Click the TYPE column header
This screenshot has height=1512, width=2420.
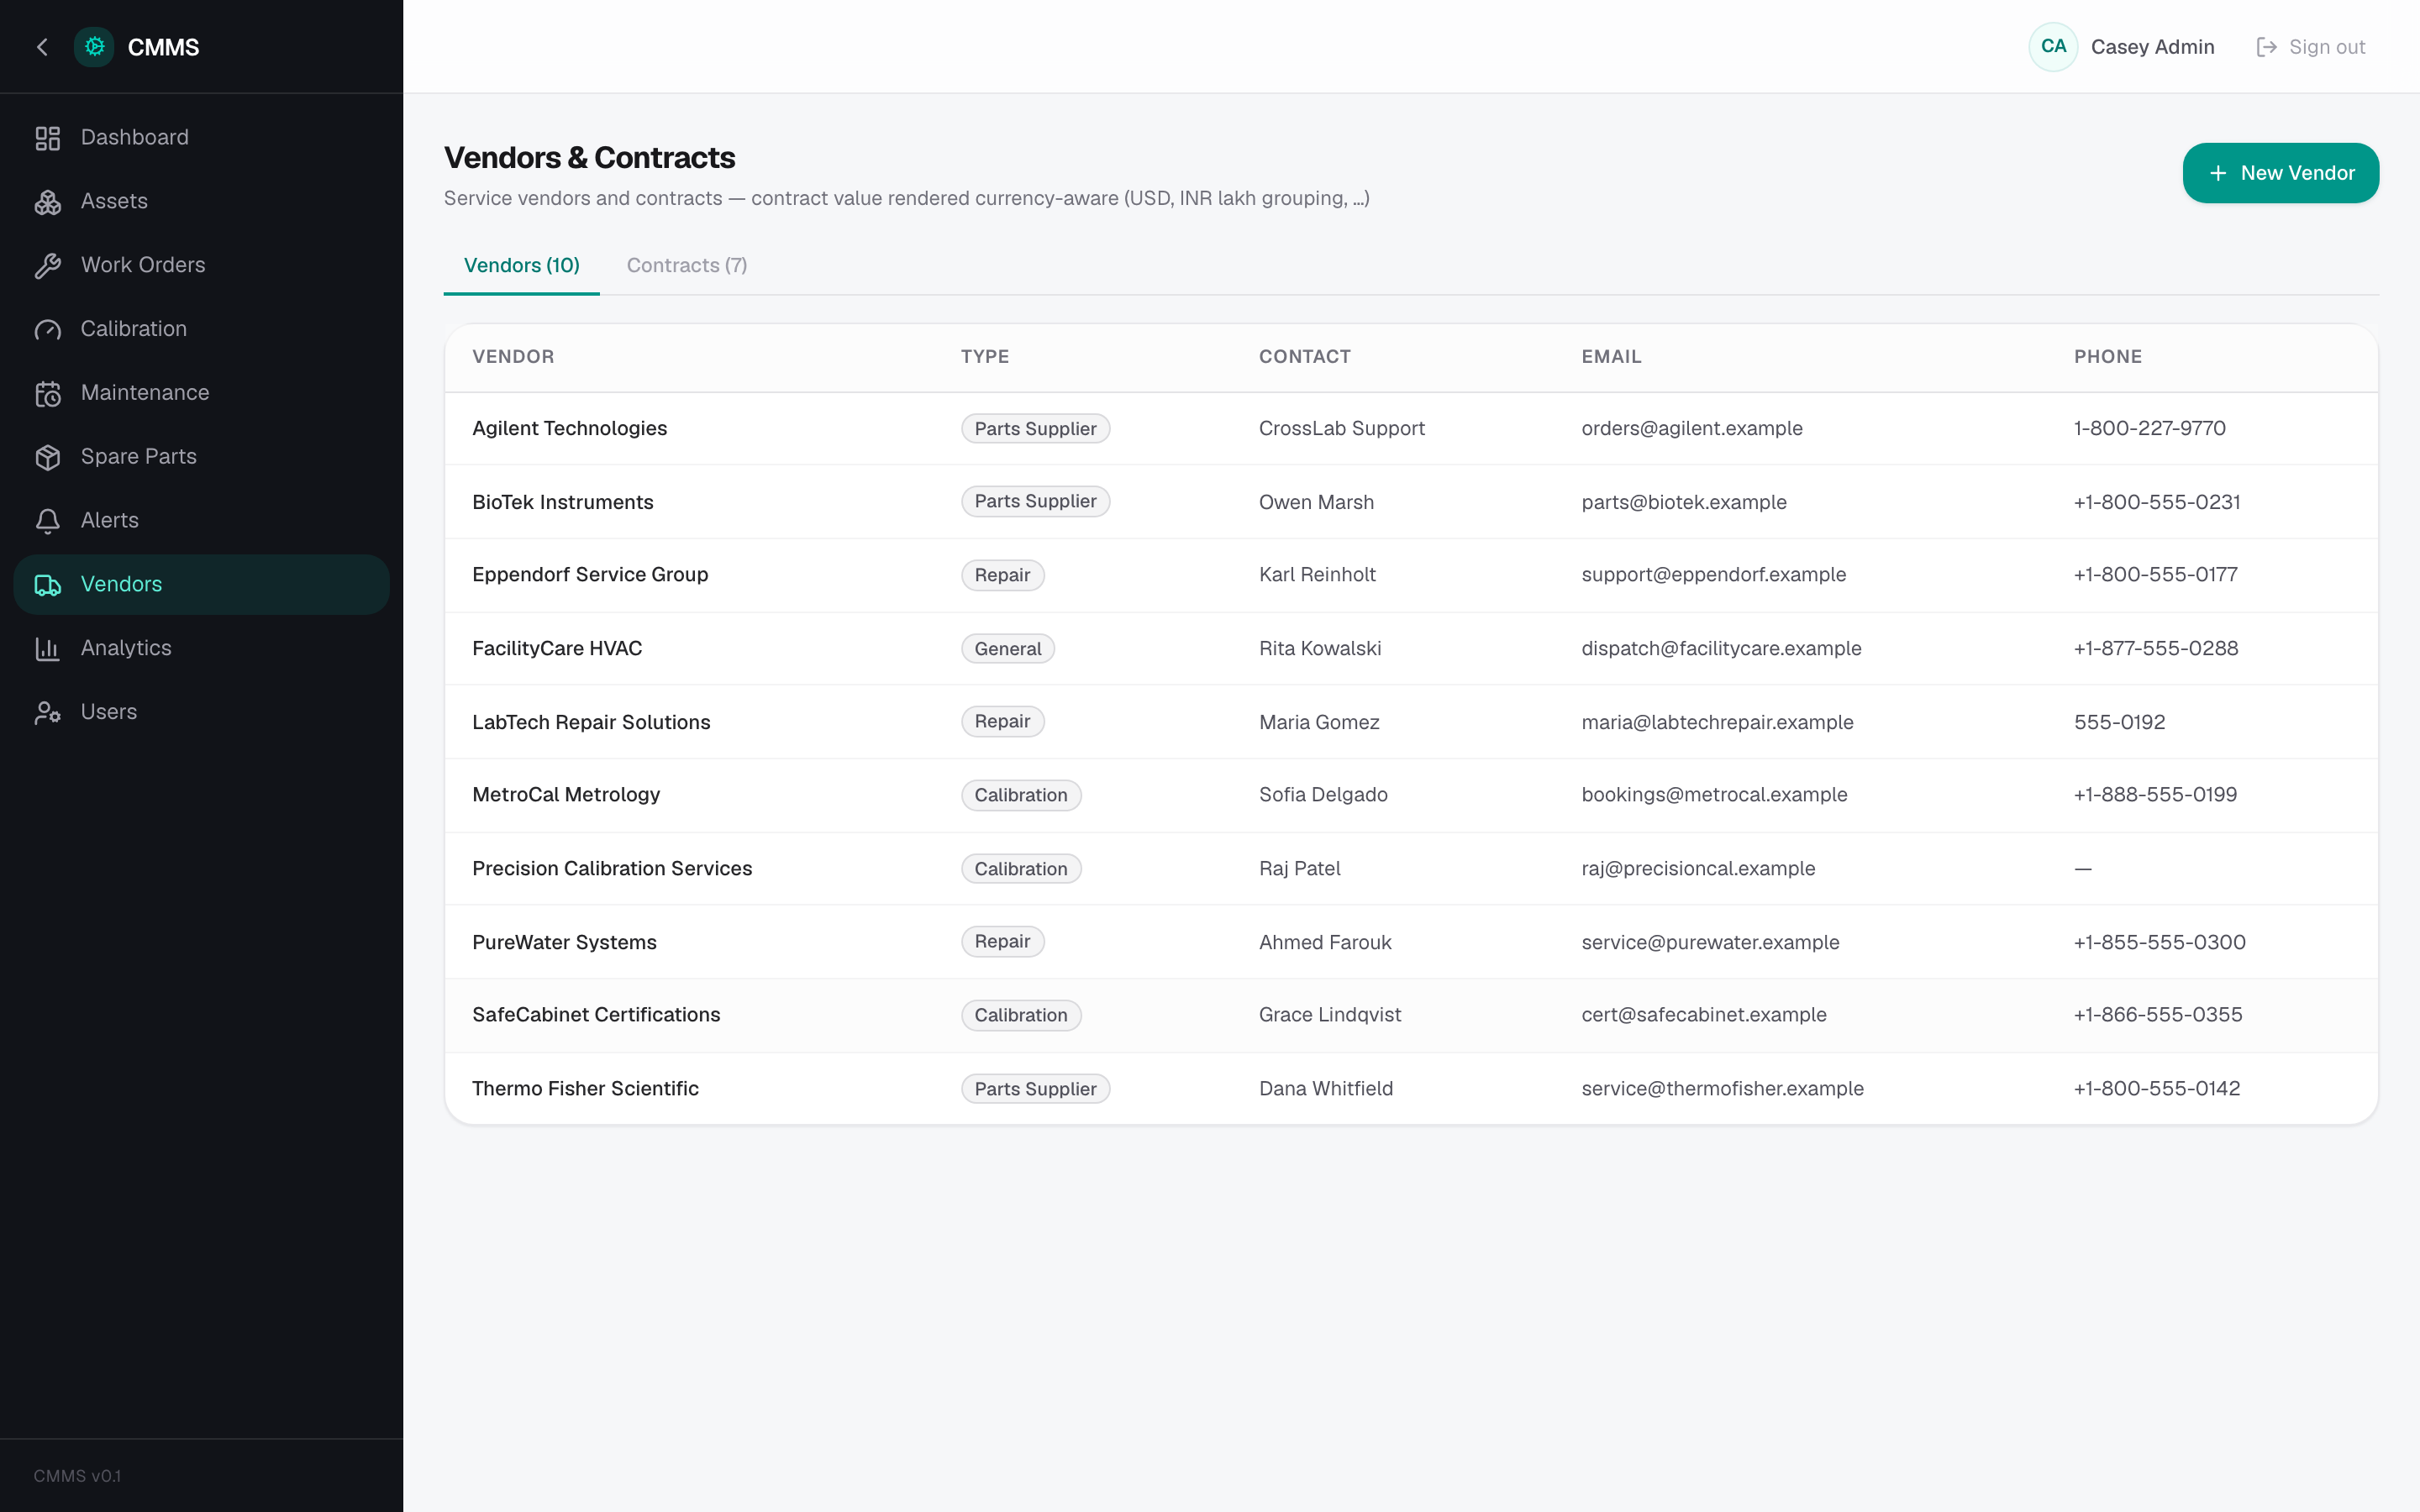(x=984, y=357)
